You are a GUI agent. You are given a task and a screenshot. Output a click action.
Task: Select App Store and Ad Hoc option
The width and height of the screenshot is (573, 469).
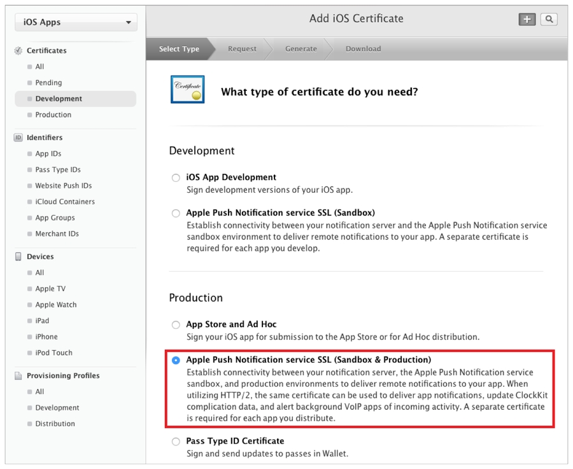[x=176, y=325]
